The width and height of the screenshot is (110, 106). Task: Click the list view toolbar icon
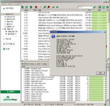click(100, 7)
